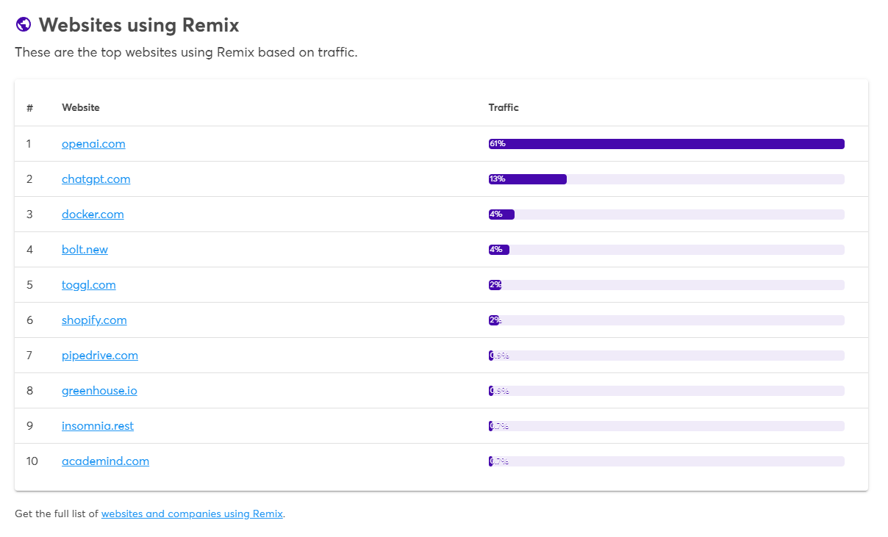The image size is (888, 537).
Task: Click the insomnia.rest link
Action: pyautogui.click(x=98, y=426)
